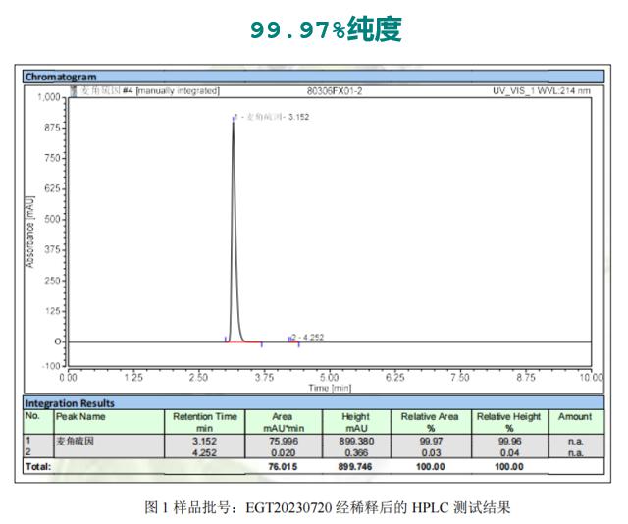Click the red baseline under main peak

click(x=243, y=341)
